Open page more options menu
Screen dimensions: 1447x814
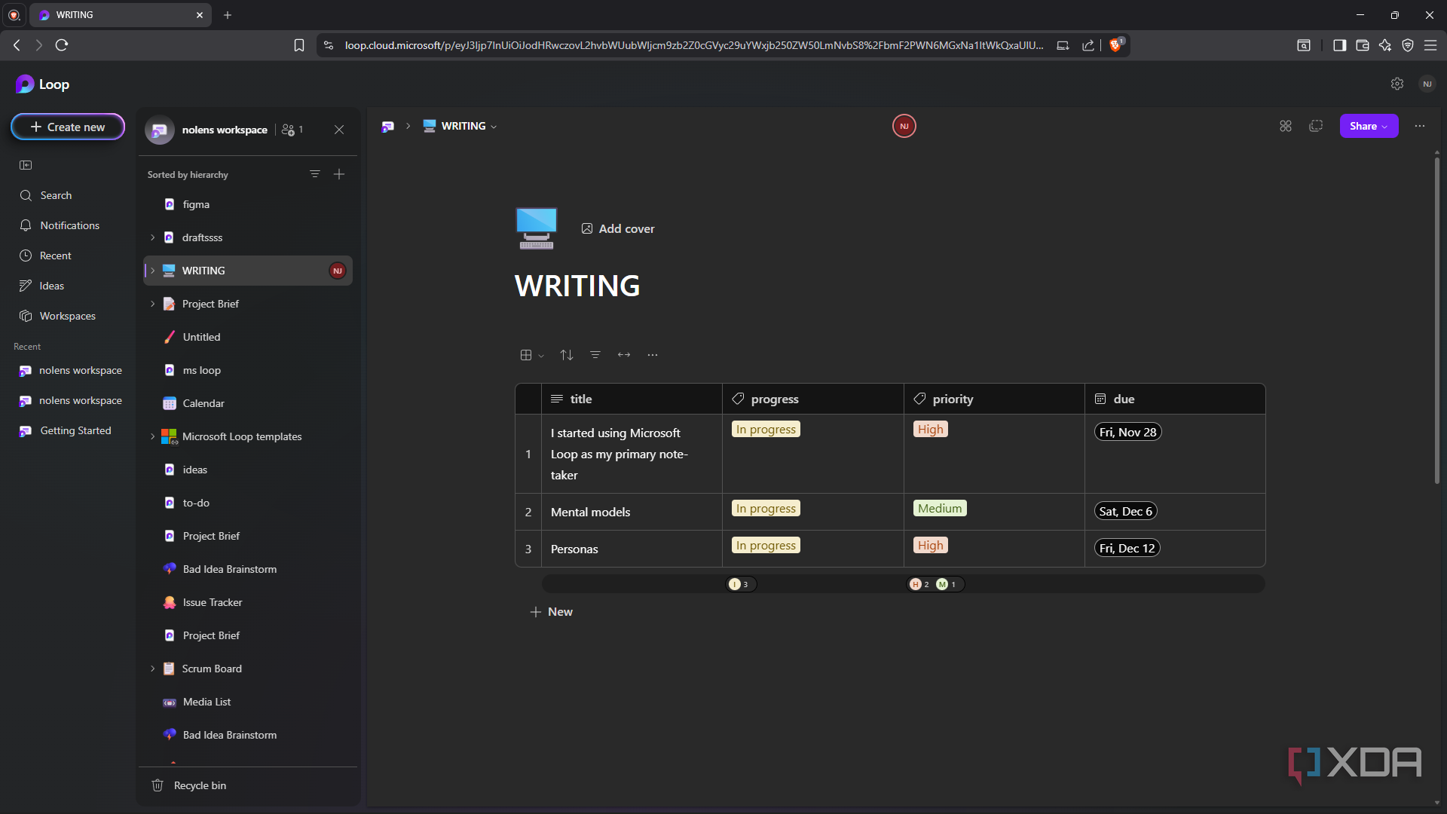tap(1420, 126)
